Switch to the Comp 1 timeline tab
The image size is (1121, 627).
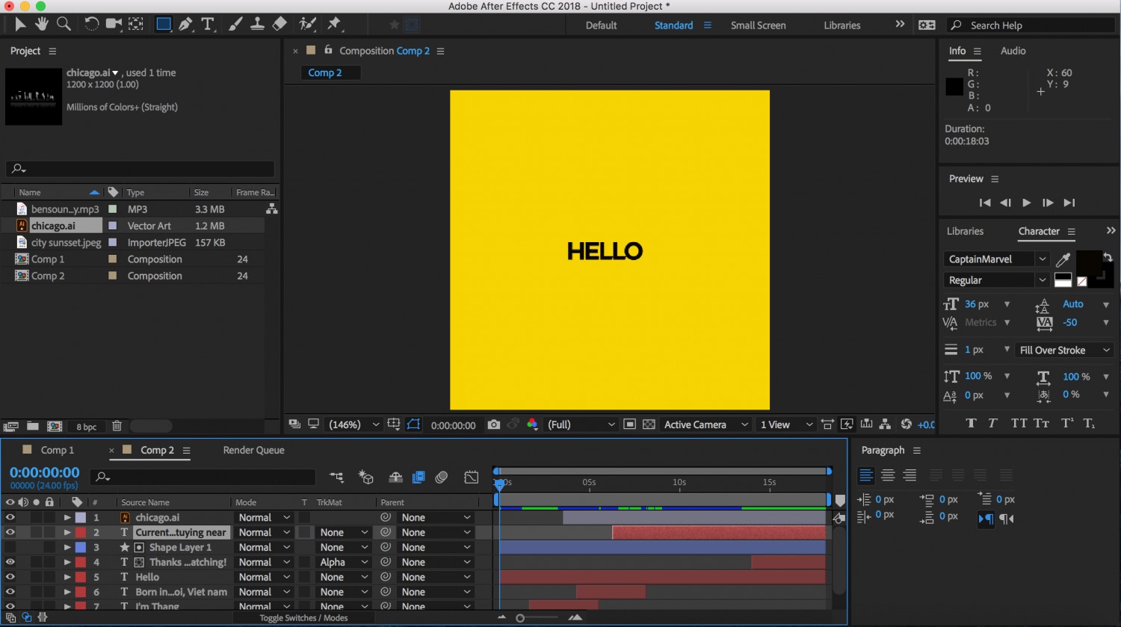(58, 450)
